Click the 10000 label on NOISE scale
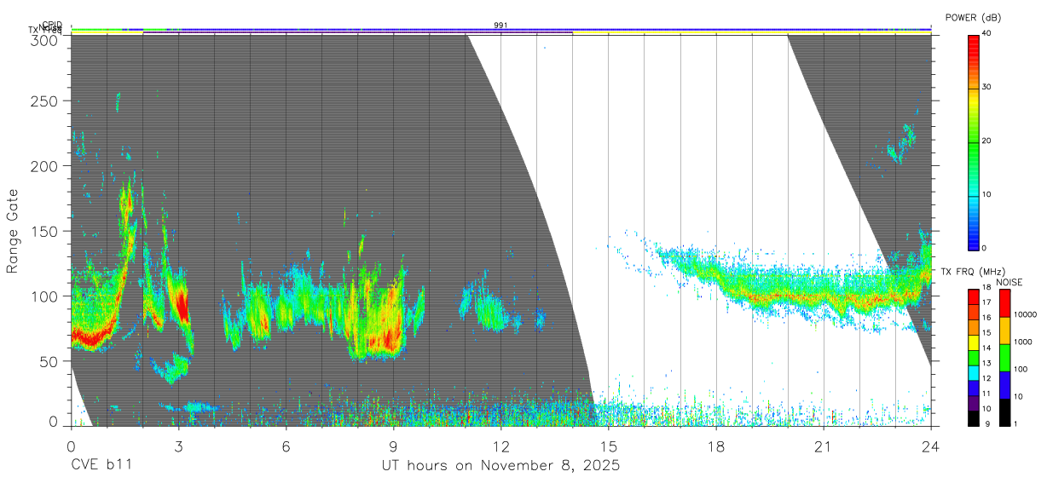1047x483 pixels. [1024, 314]
